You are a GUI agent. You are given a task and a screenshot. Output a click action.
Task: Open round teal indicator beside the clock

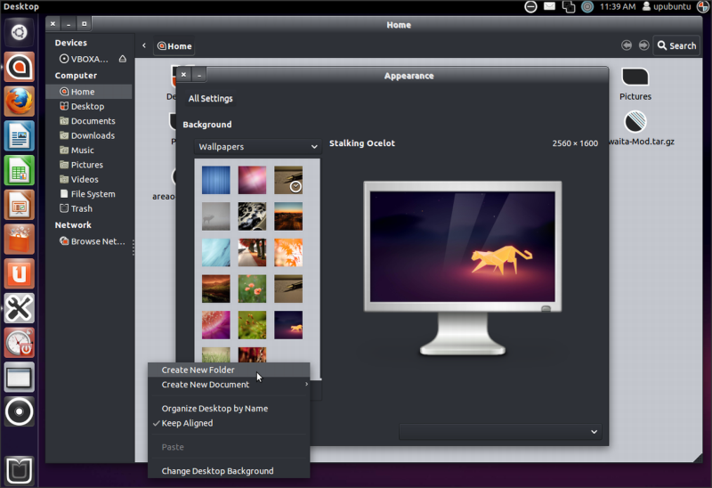click(587, 6)
